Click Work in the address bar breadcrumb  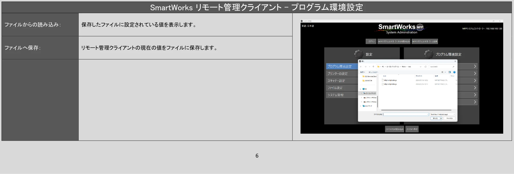tap(404, 67)
